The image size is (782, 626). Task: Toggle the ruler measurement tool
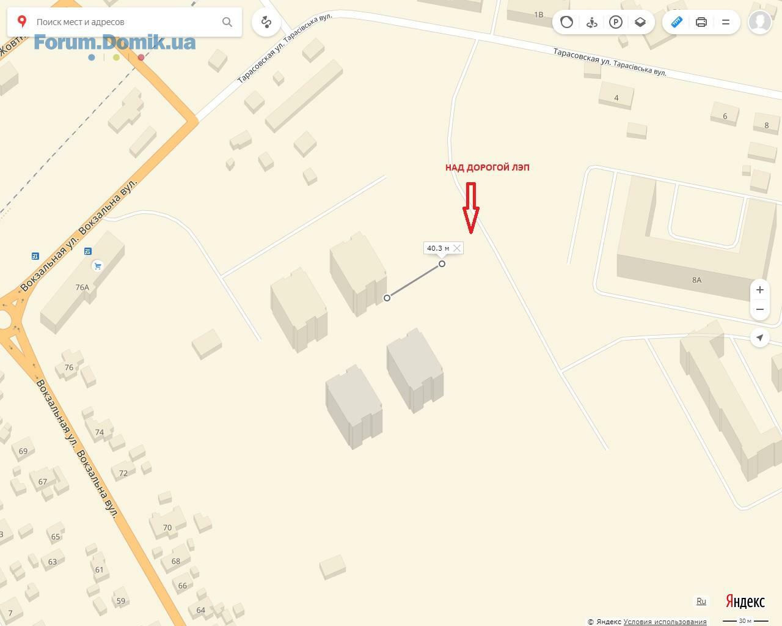[x=676, y=22]
